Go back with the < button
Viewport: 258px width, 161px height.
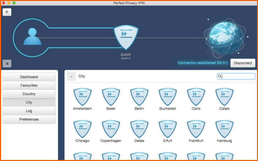coord(72,76)
